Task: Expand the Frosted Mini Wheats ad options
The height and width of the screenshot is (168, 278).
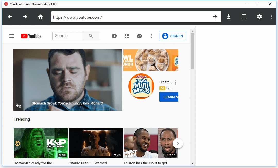Action: coord(175,82)
